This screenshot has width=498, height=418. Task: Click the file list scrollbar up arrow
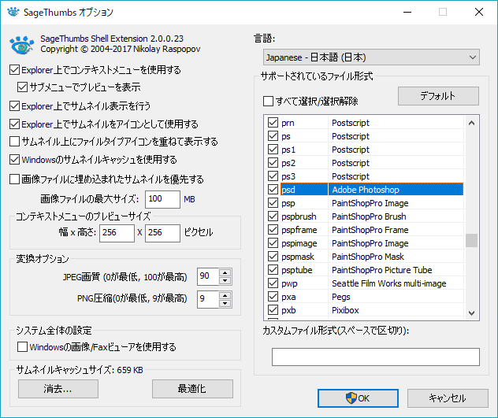pos(472,123)
